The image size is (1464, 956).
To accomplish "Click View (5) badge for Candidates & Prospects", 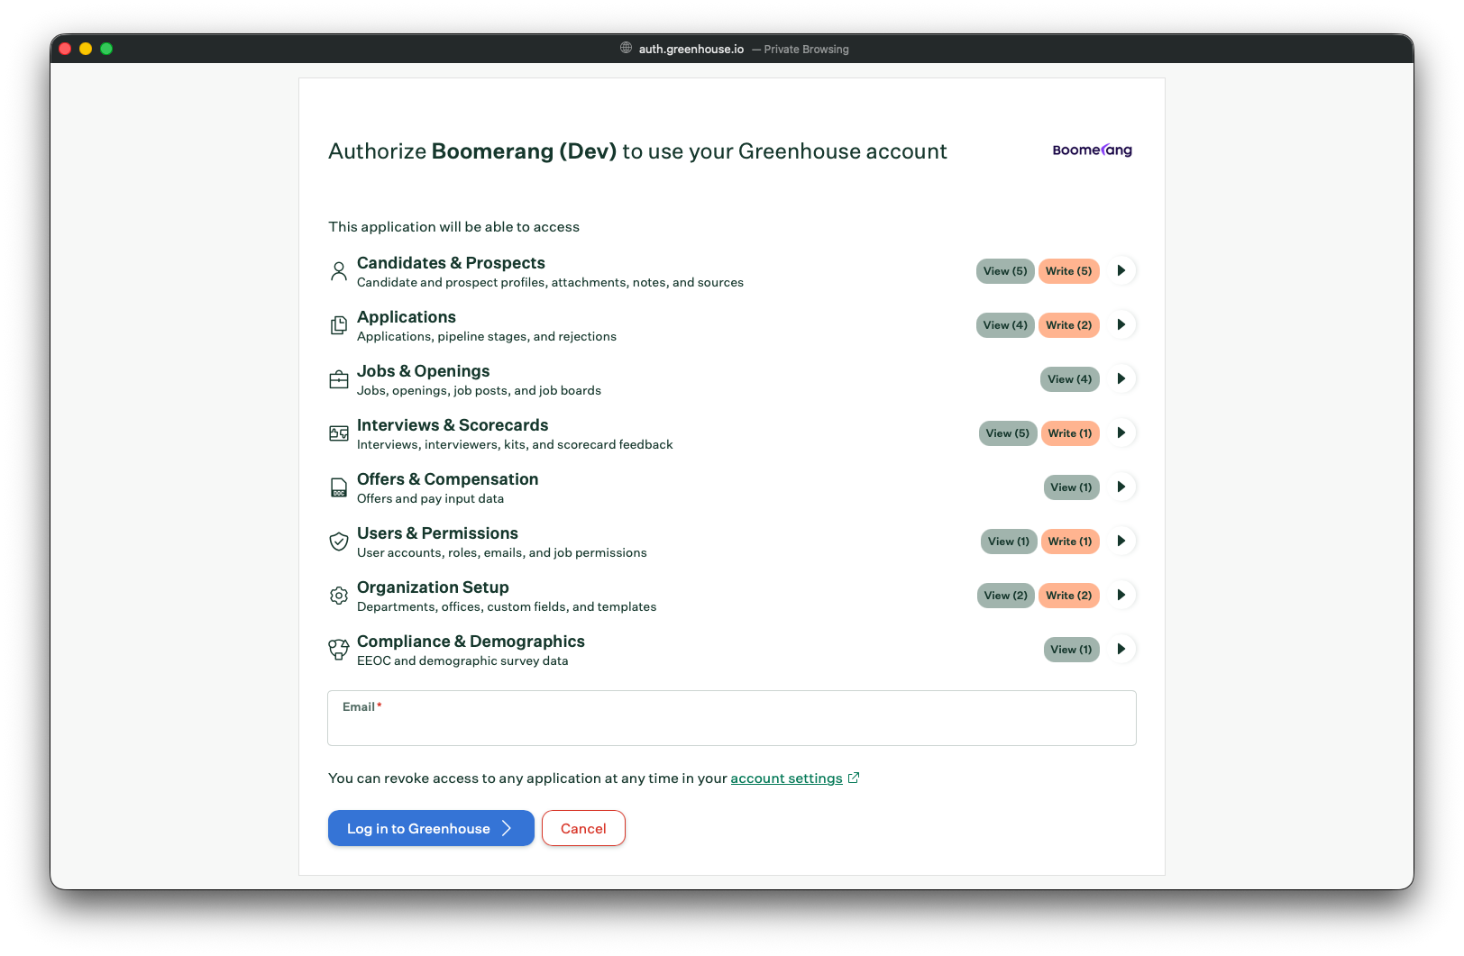I will (x=1005, y=271).
